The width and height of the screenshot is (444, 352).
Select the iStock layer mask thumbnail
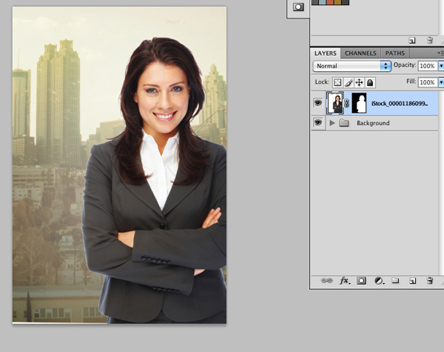click(x=359, y=103)
